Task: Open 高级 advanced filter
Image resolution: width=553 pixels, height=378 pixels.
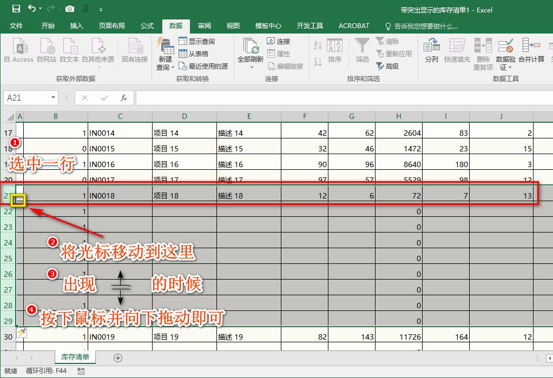Action: [387, 66]
